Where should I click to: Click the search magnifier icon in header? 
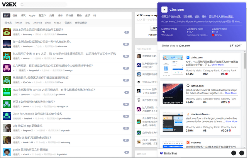point(22,5)
